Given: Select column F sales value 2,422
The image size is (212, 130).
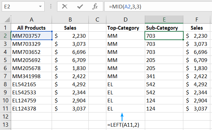Looking at the screenshot, I should 197,76.
